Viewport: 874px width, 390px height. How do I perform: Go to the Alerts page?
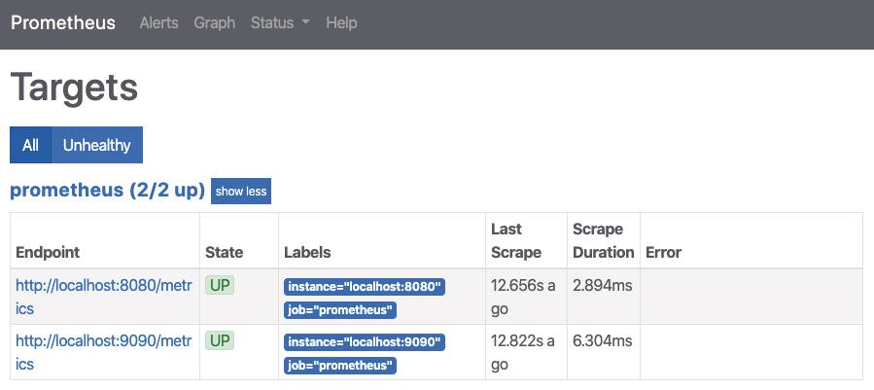coord(158,23)
